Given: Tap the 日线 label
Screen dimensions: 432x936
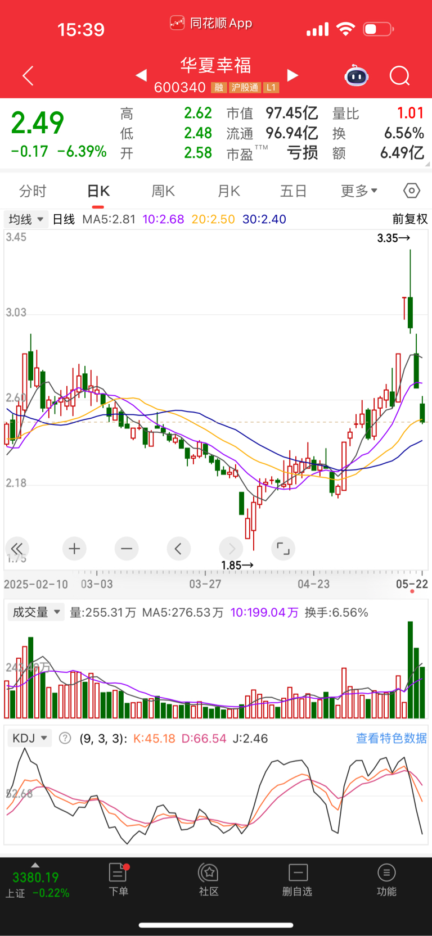Looking at the screenshot, I should point(64,219).
